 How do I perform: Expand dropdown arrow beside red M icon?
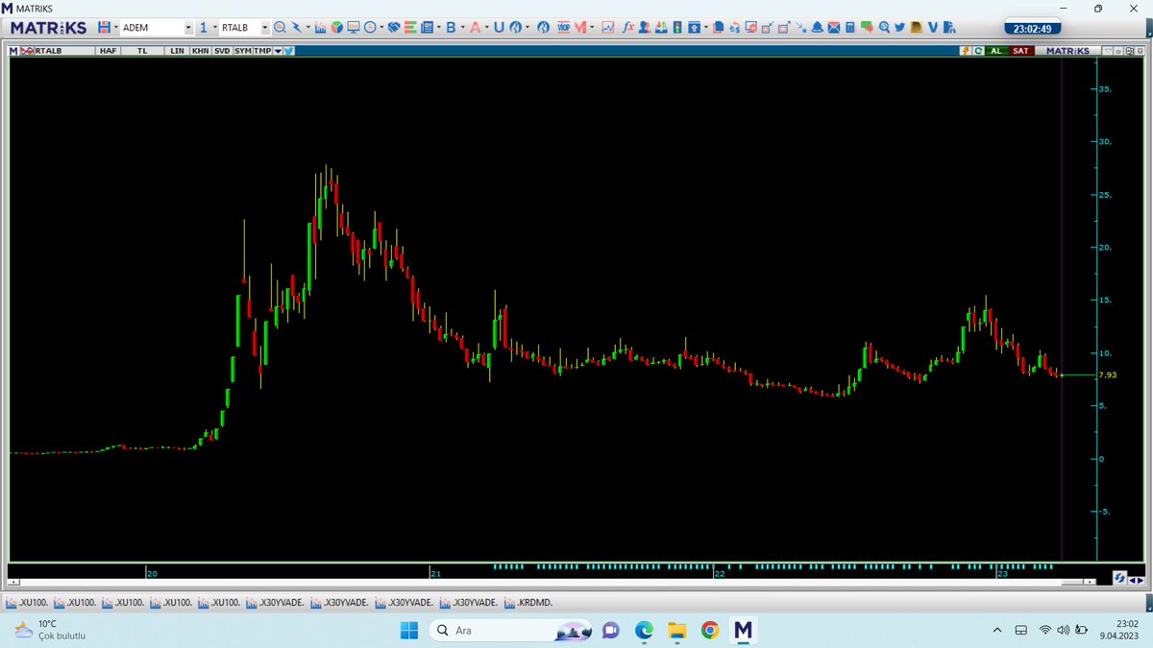coord(592,27)
